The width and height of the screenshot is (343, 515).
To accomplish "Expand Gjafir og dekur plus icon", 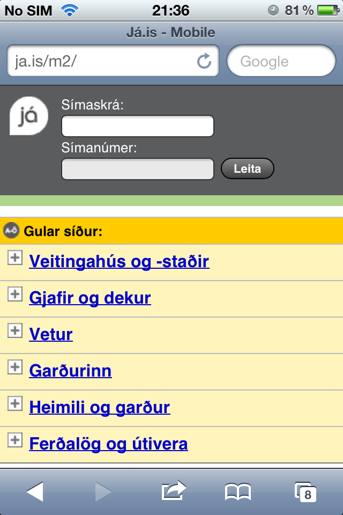I will coord(14,294).
